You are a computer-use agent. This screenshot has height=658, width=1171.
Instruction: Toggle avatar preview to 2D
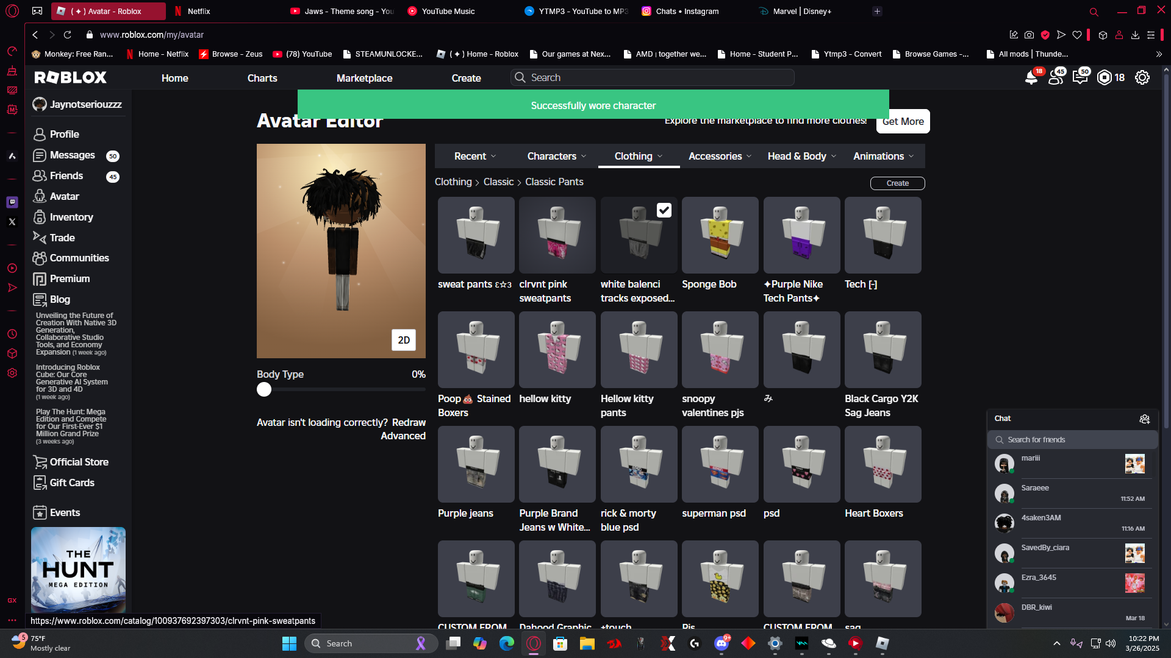pyautogui.click(x=403, y=340)
